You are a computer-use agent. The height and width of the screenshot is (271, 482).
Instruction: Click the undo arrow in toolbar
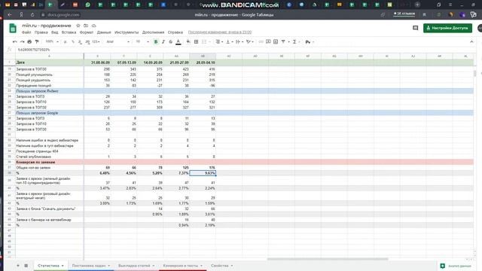14,42
